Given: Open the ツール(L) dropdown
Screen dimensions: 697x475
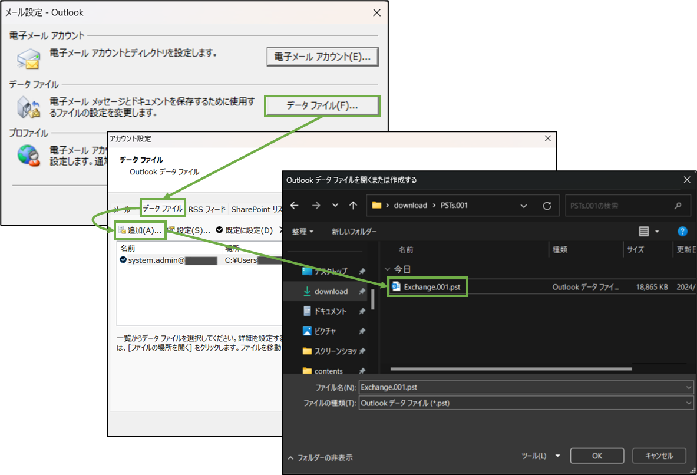Looking at the screenshot, I should point(540,456).
